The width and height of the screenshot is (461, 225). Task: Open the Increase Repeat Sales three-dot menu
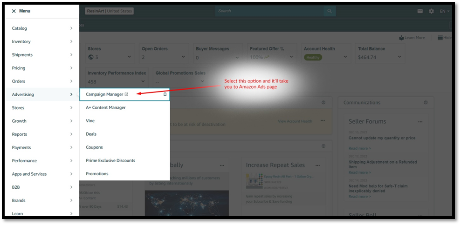point(317,165)
